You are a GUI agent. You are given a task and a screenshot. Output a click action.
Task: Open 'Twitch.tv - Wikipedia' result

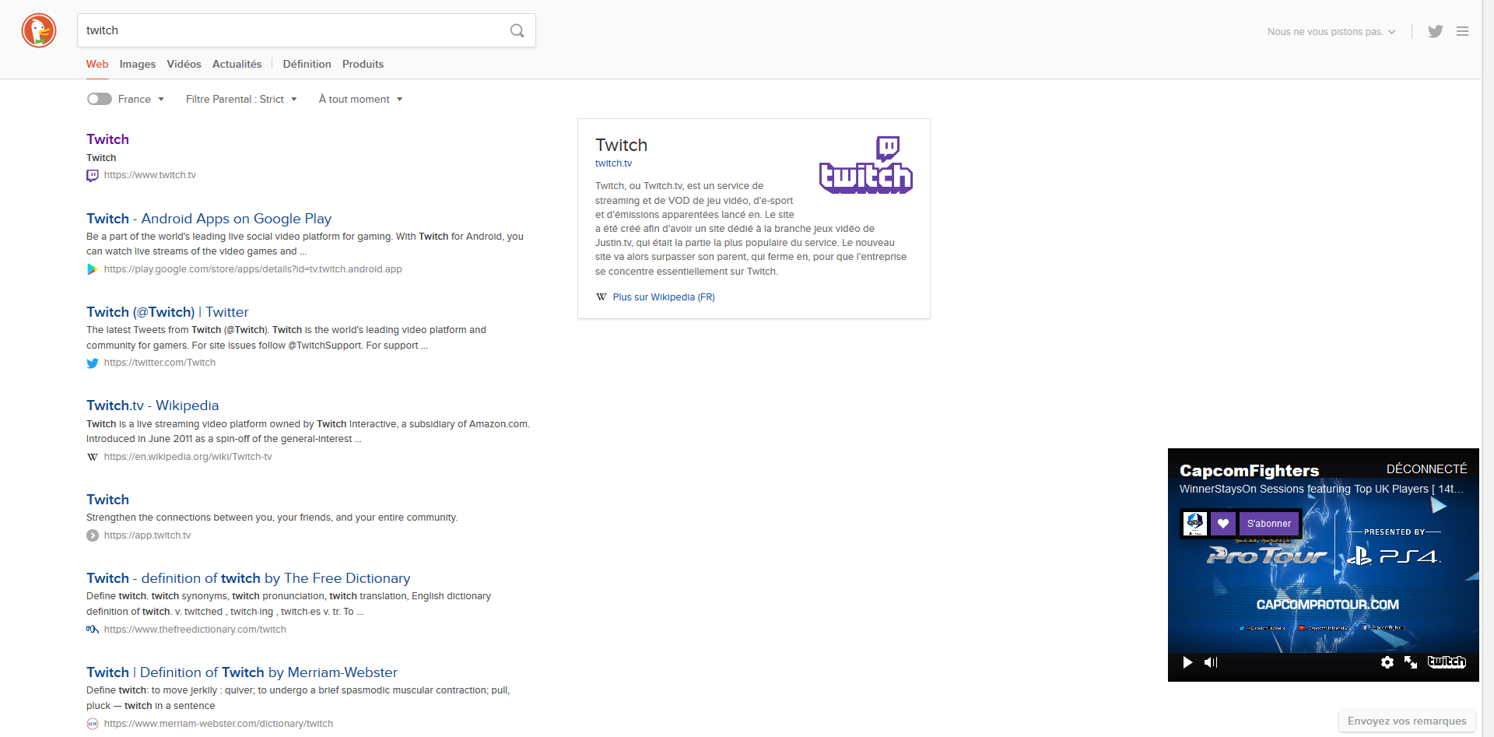(x=153, y=405)
